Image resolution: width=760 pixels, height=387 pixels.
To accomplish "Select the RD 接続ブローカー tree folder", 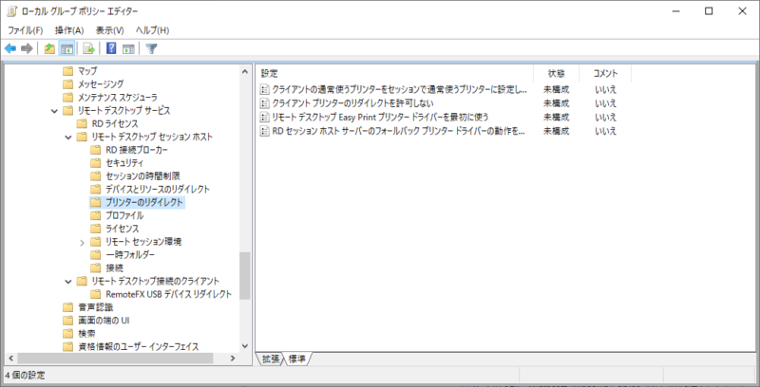I will (137, 150).
